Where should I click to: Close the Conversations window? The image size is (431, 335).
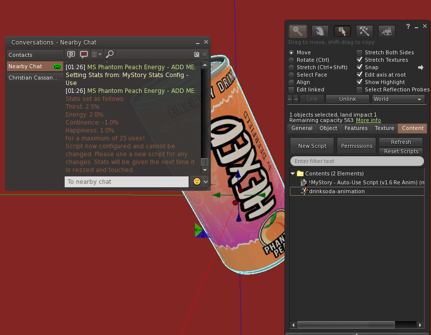[x=206, y=42]
